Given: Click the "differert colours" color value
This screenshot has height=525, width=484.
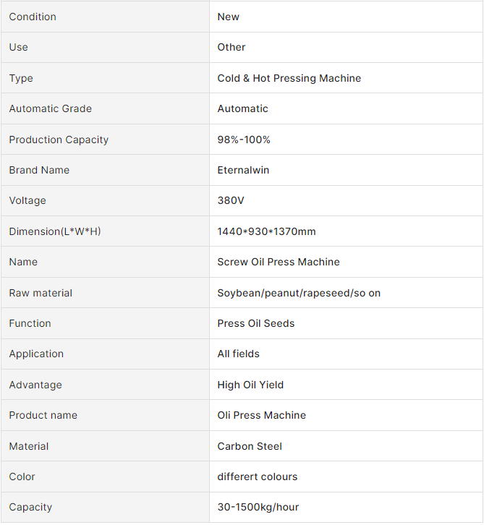Looking at the screenshot, I should (x=257, y=477).
